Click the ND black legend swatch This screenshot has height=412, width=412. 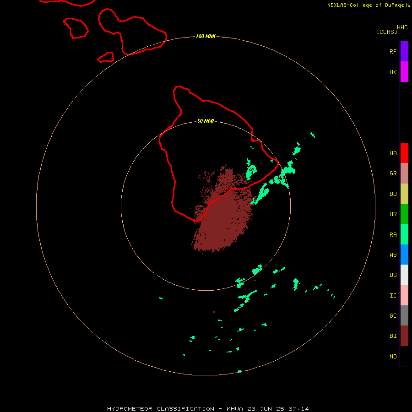point(404,356)
